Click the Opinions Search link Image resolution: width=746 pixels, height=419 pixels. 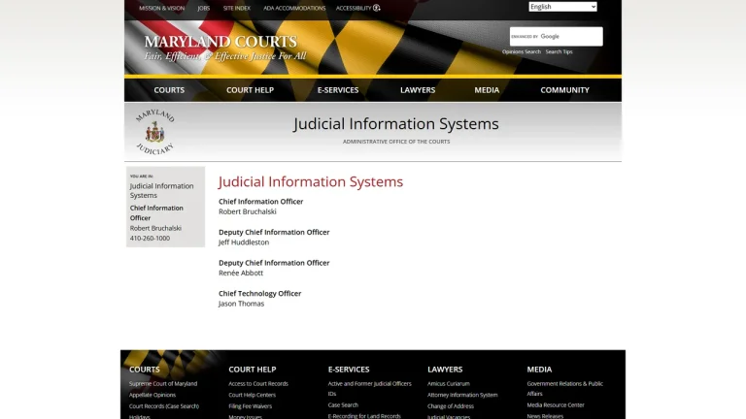click(x=522, y=51)
